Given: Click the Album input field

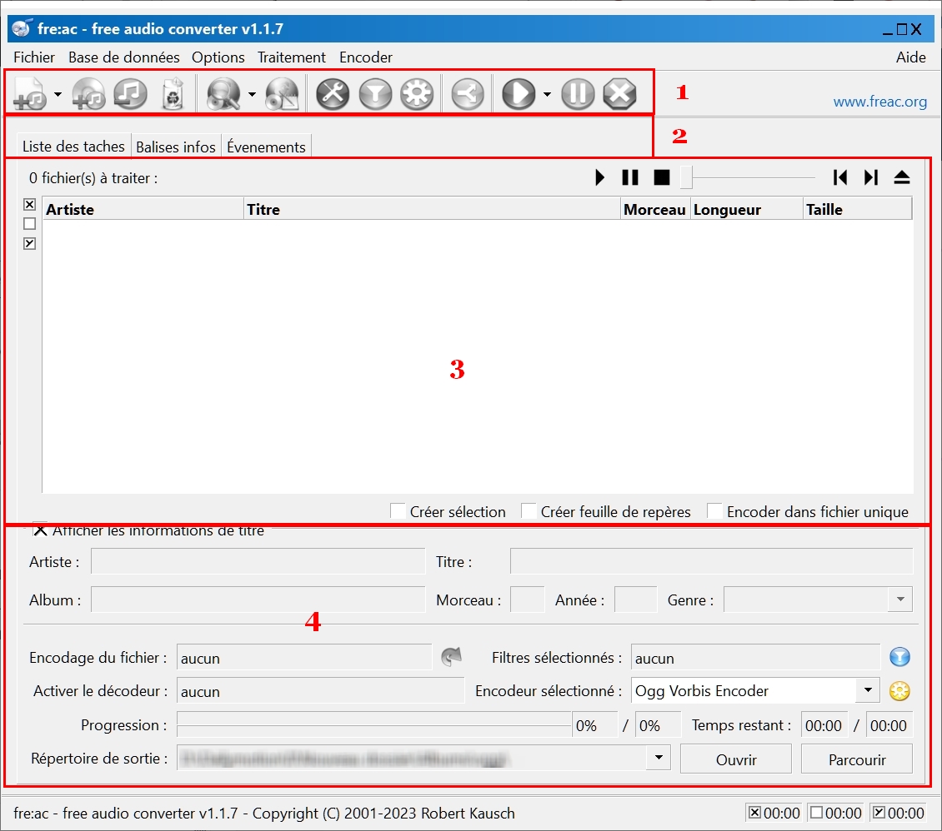Looking at the screenshot, I should [x=258, y=600].
